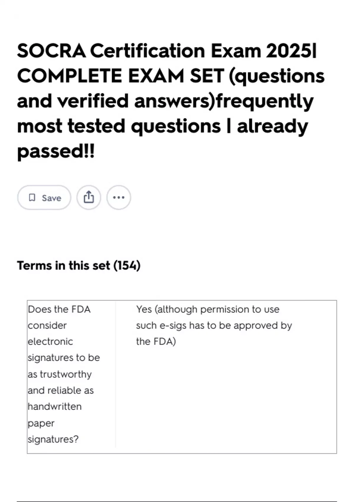Click the word 'trustworthy' in the term
Screen dimensions: 354x502
66,374
